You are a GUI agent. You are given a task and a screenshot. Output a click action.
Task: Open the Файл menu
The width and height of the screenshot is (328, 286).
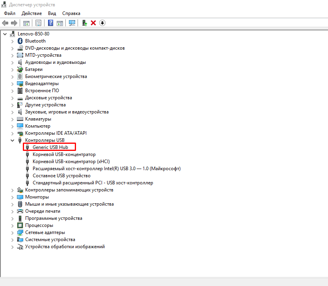(x=9, y=13)
